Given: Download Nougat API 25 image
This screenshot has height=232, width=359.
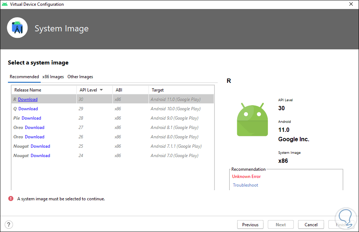Looking at the screenshot, I should pyautogui.click(x=40, y=146).
